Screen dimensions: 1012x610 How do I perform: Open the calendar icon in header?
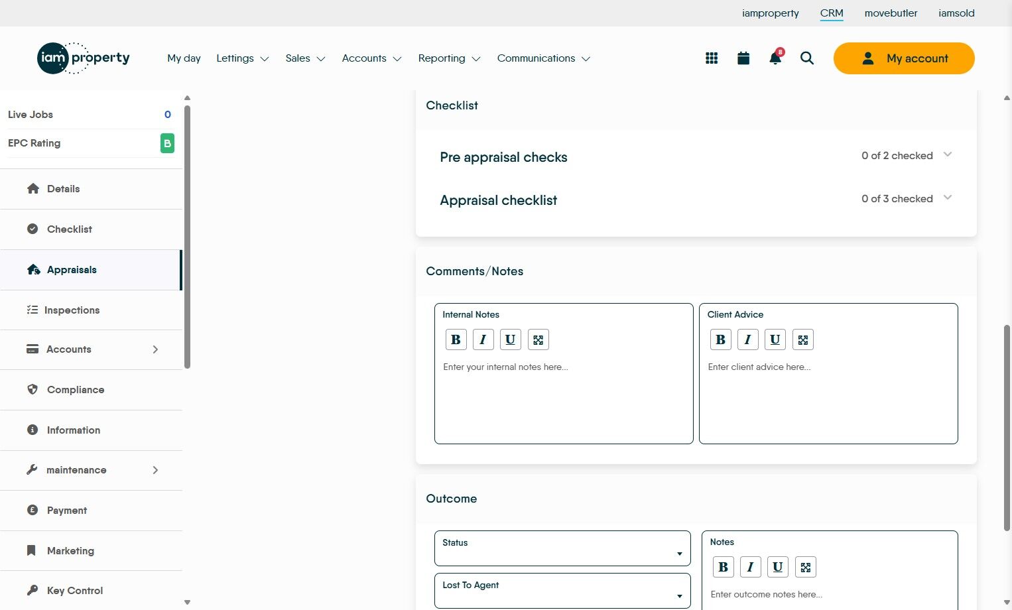[743, 58]
